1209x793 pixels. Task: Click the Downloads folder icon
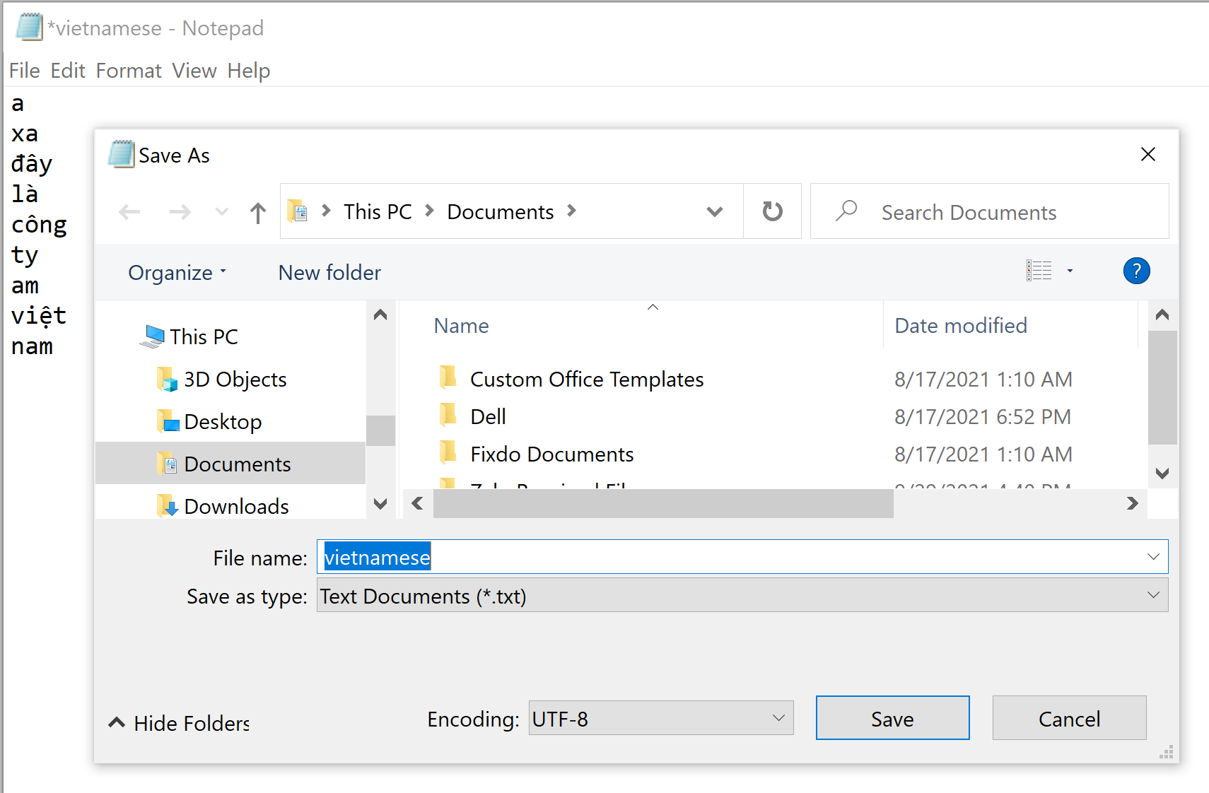pos(167,506)
